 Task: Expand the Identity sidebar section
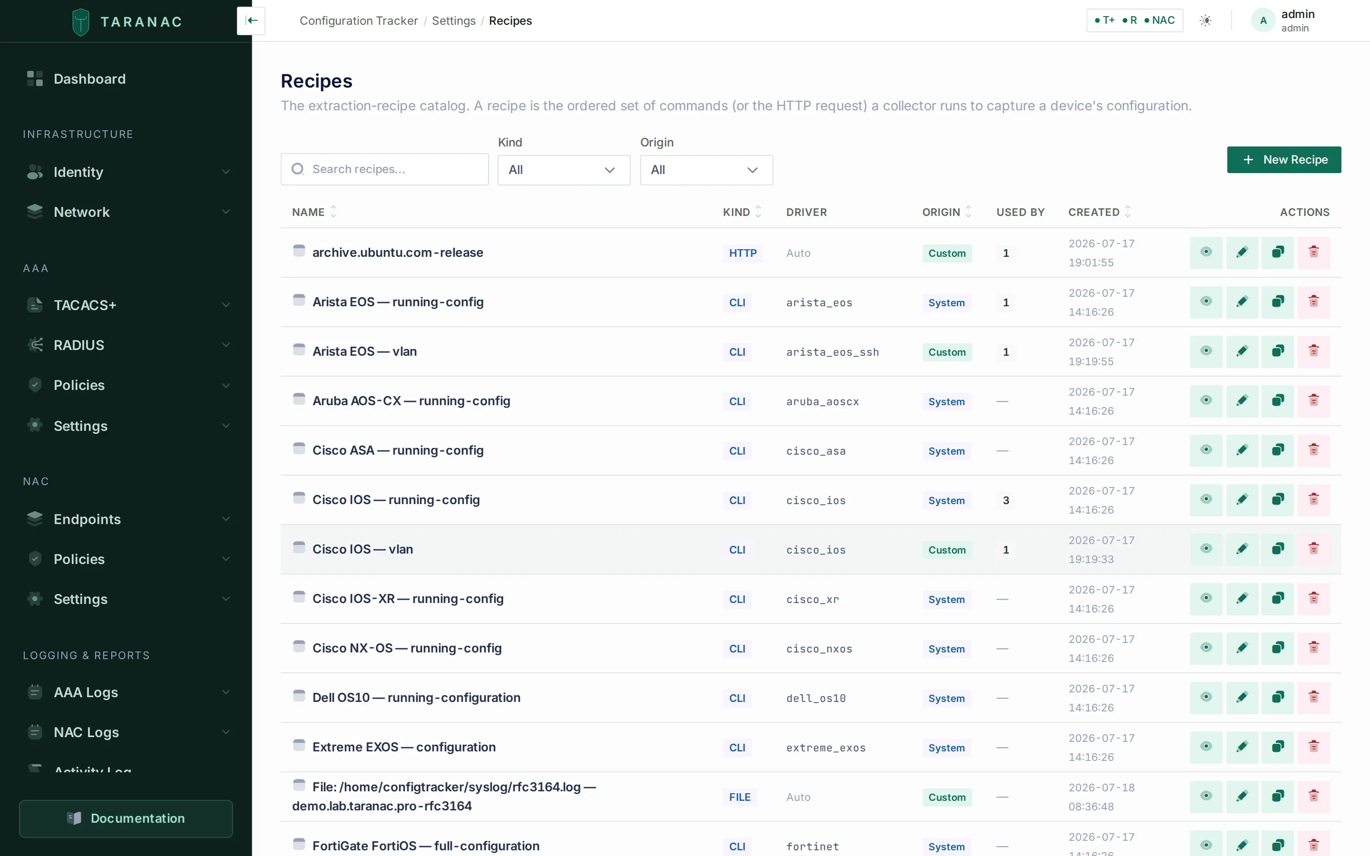pyautogui.click(x=128, y=172)
